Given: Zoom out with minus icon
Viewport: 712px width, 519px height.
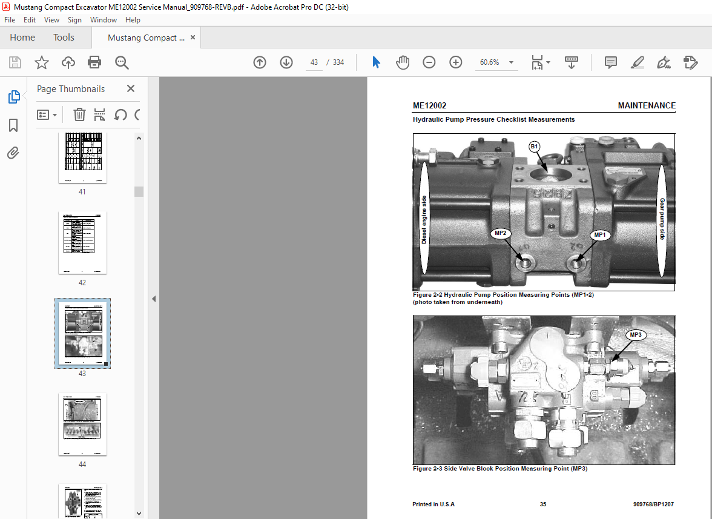Looking at the screenshot, I should pos(429,62).
